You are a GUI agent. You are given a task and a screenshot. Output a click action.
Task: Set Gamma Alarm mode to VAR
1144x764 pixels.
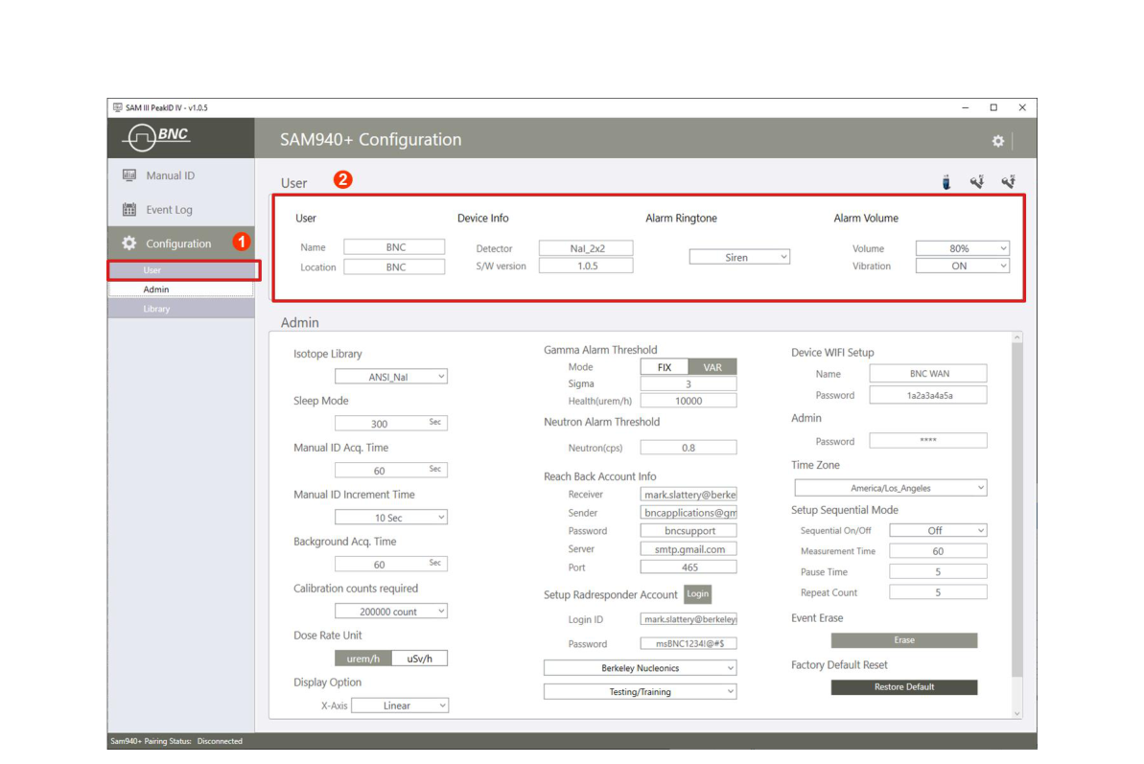click(x=712, y=367)
